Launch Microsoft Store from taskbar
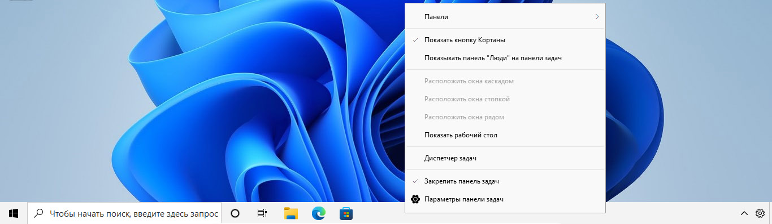 click(346, 213)
